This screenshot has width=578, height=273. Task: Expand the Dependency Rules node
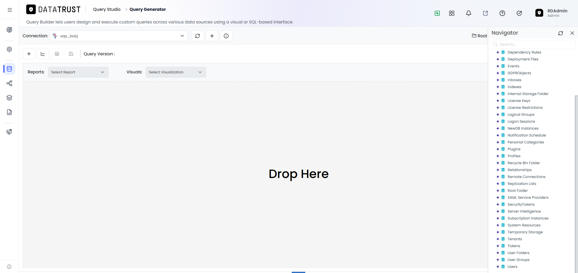pos(498,52)
